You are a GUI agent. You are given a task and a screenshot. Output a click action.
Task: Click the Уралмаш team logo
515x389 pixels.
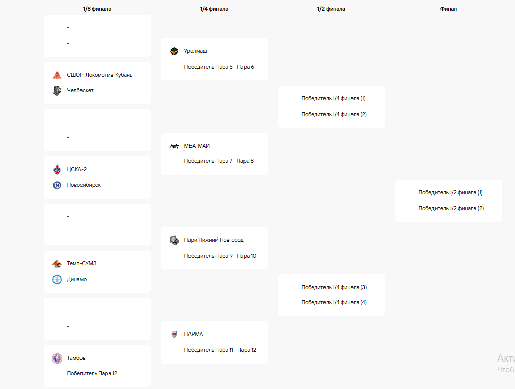(x=174, y=51)
